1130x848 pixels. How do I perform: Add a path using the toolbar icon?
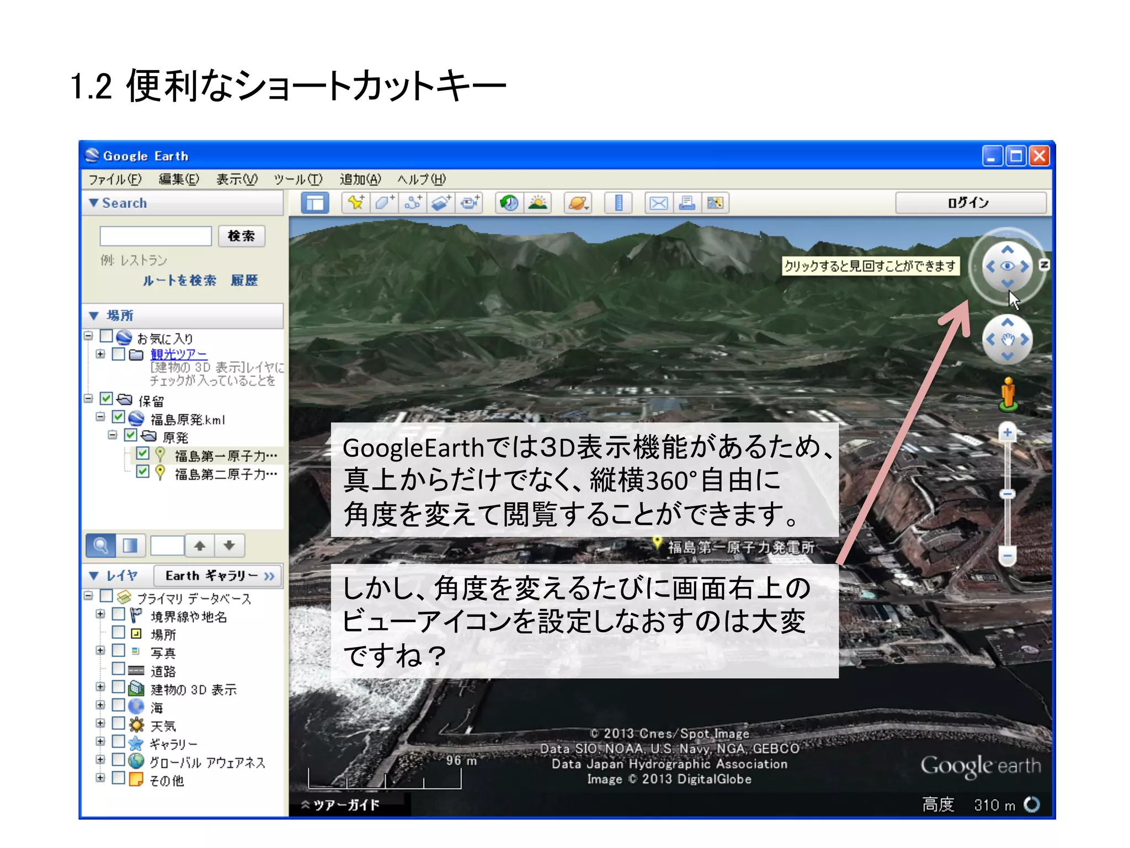(x=413, y=203)
